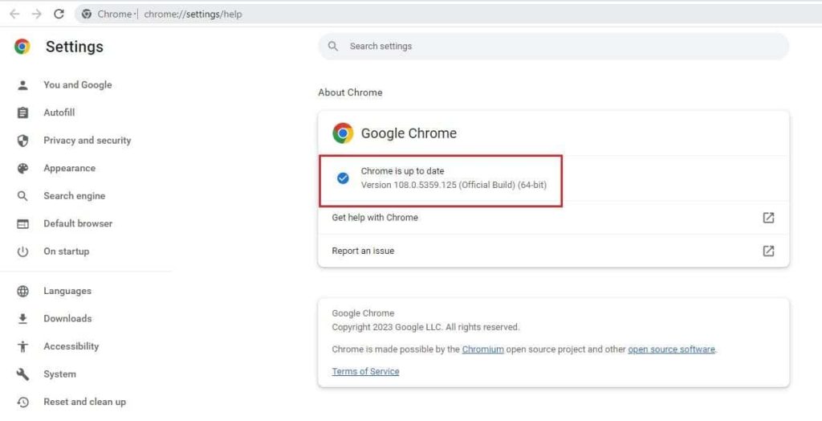The width and height of the screenshot is (822, 421).
Task: Click the Search engine magnifier icon
Action: [x=22, y=196]
